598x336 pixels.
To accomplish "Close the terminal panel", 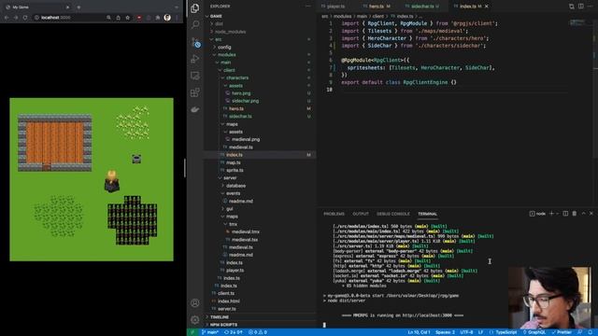I will point(591,214).
